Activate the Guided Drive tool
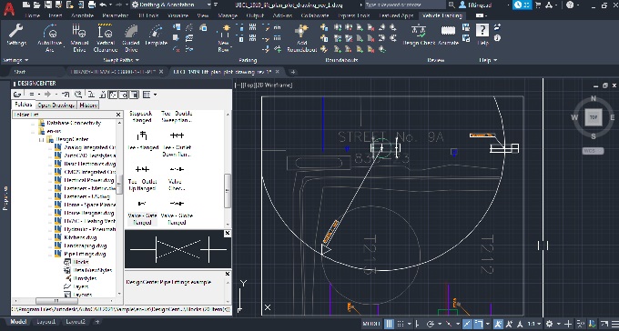Screen dimensions: 619x331 pos(131,37)
